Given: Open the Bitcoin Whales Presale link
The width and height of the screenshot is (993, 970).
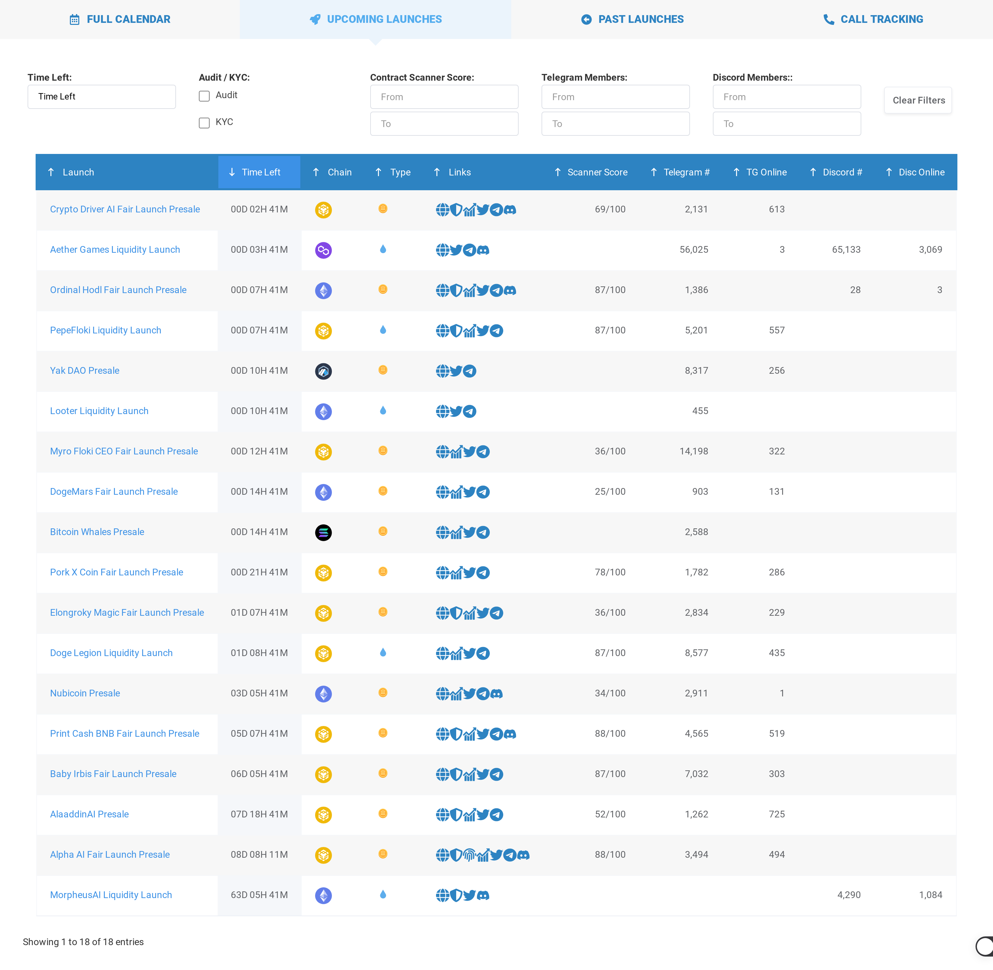Looking at the screenshot, I should coord(97,532).
